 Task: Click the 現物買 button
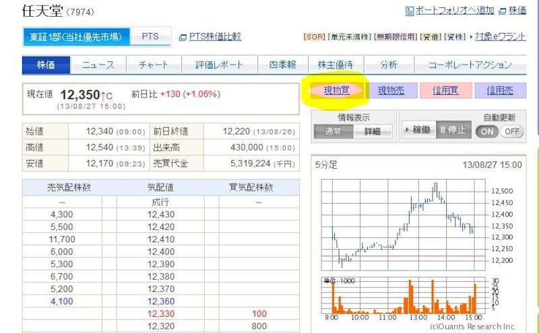coord(336,90)
